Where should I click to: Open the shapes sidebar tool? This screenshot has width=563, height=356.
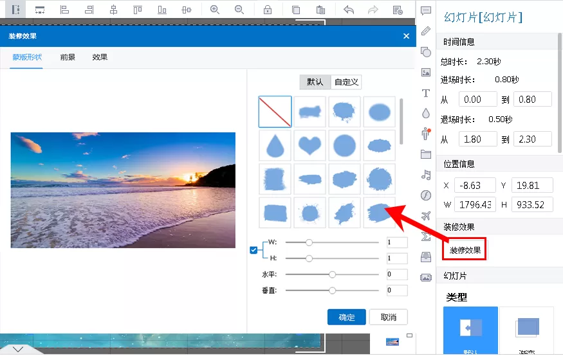tap(426, 52)
